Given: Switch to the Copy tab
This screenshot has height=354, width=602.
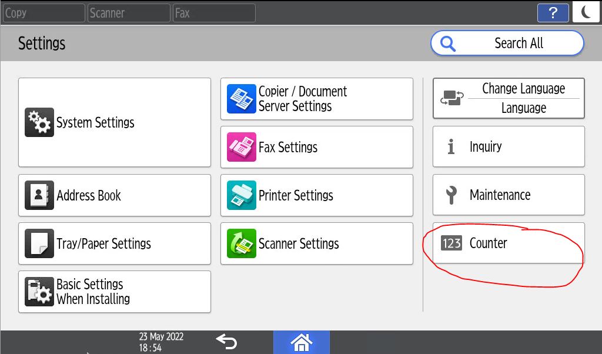Looking at the screenshot, I should point(44,13).
